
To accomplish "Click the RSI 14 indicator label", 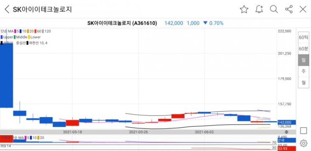I will click(5, 146).
